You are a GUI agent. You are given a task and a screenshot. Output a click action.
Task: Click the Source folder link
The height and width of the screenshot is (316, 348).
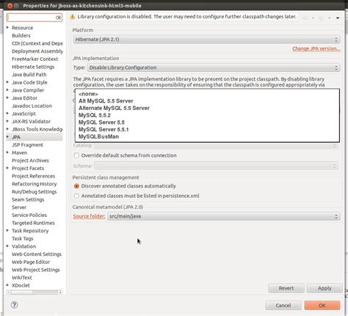pyautogui.click(x=89, y=216)
